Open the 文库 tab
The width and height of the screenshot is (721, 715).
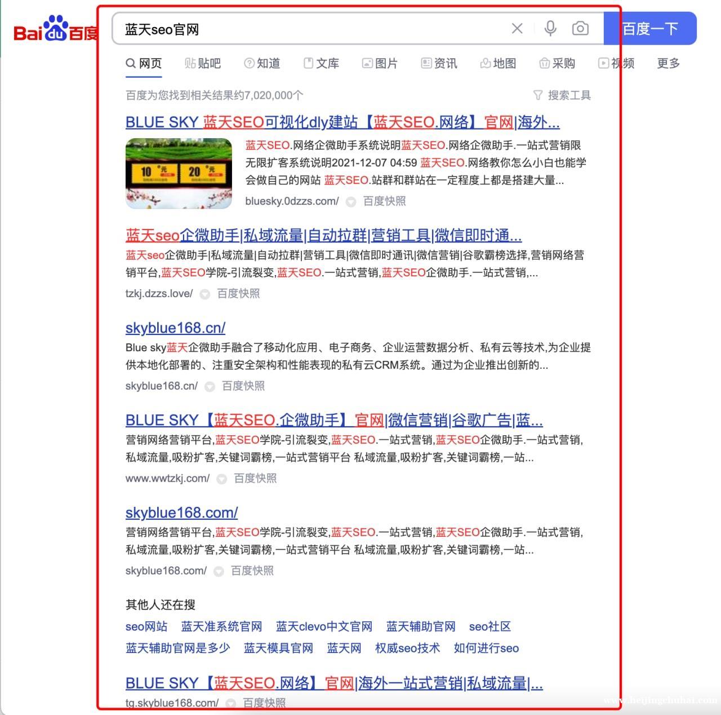click(321, 64)
